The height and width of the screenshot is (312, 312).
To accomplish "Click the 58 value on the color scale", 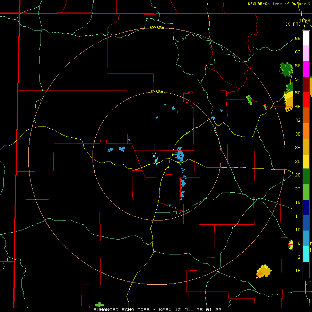I will 298,66.
